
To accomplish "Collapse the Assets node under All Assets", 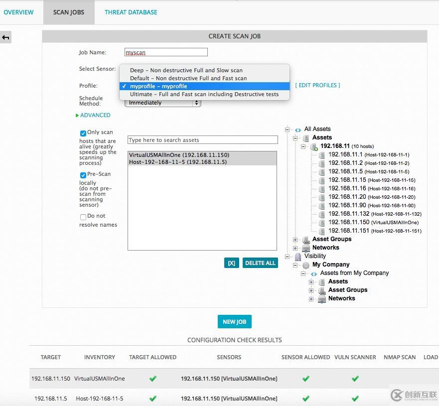I will pyautogui.click(x=295, y=138).
